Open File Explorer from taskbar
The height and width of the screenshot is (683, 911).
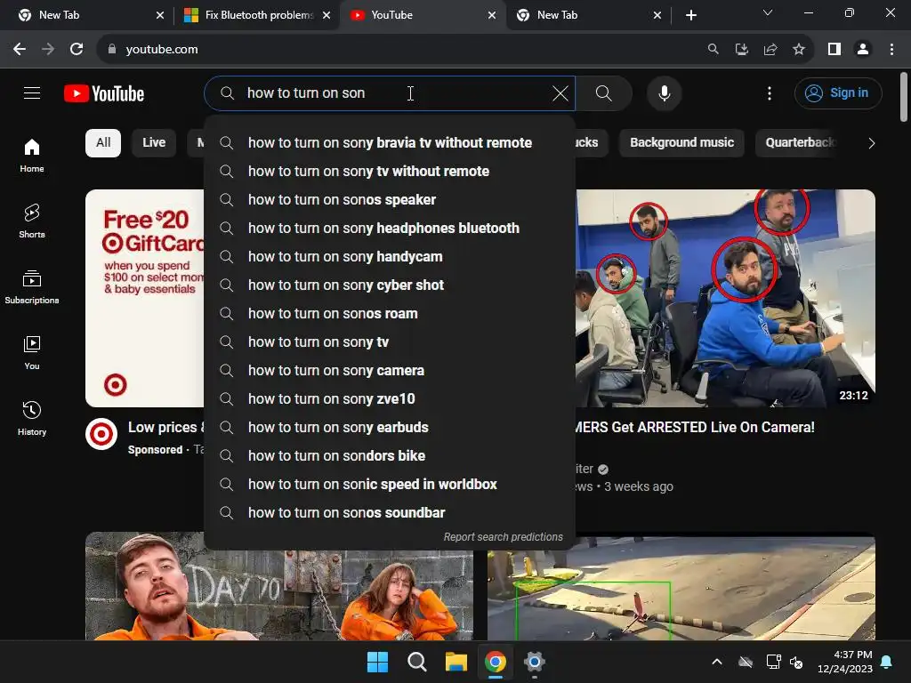point(456,662)
